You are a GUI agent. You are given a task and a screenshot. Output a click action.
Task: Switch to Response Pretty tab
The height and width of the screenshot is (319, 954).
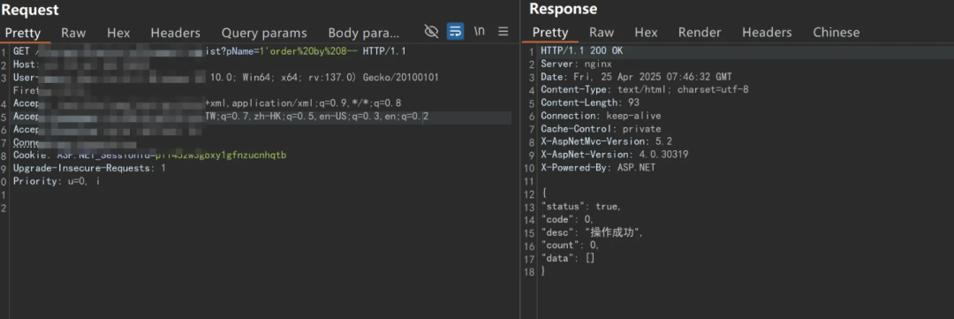(550, 33)
